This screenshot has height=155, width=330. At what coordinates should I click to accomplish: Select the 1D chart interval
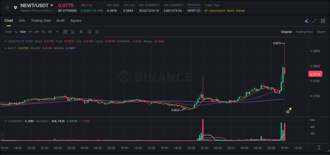(43, 32)
